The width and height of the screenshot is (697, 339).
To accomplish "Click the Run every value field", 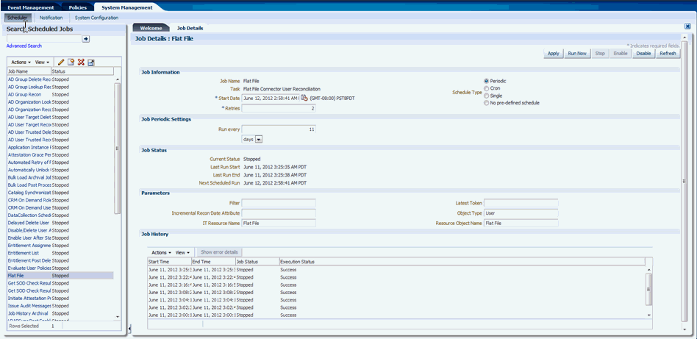I will 279,129.
